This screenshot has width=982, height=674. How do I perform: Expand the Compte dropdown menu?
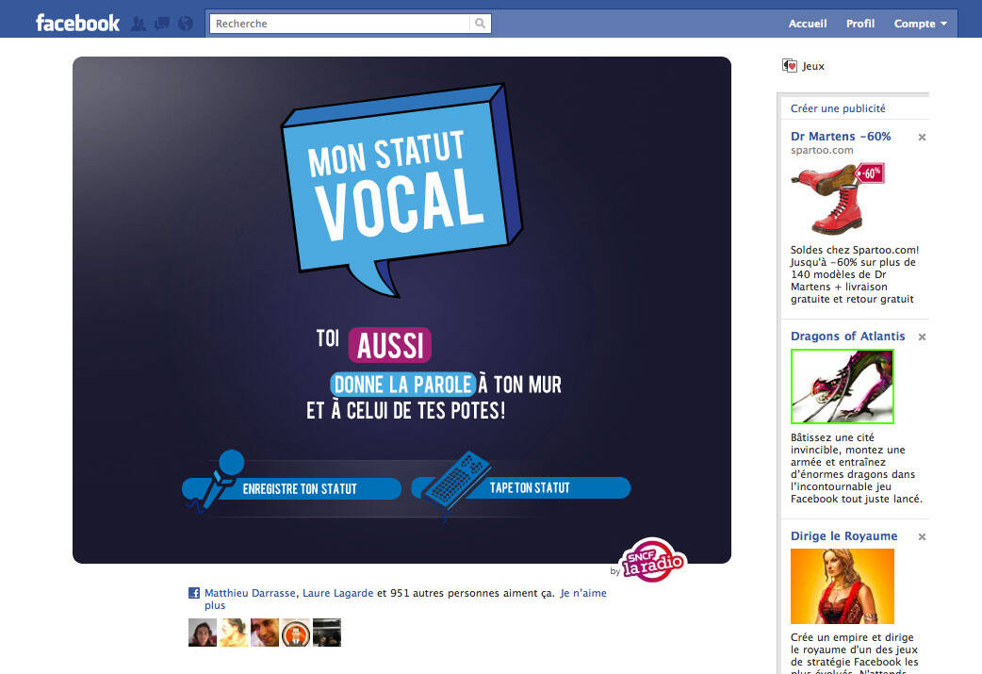pyautogui.click(x=920, y=24)
